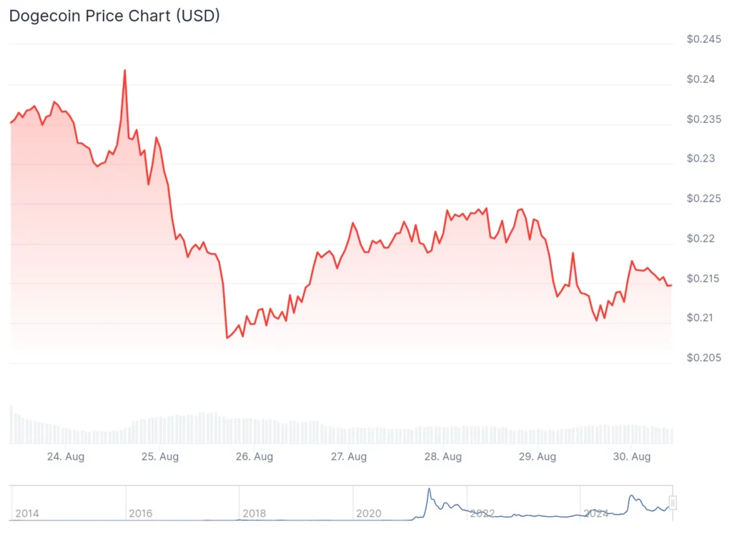Select the 24. Aug date label
The width and height of the screenshot is (732, 534).
click(64, 457)
